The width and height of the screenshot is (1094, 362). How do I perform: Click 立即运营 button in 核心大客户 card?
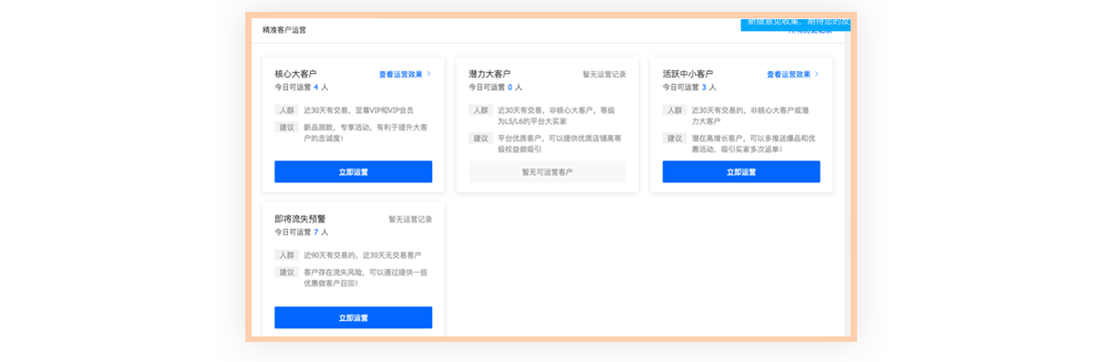[353, 171]
